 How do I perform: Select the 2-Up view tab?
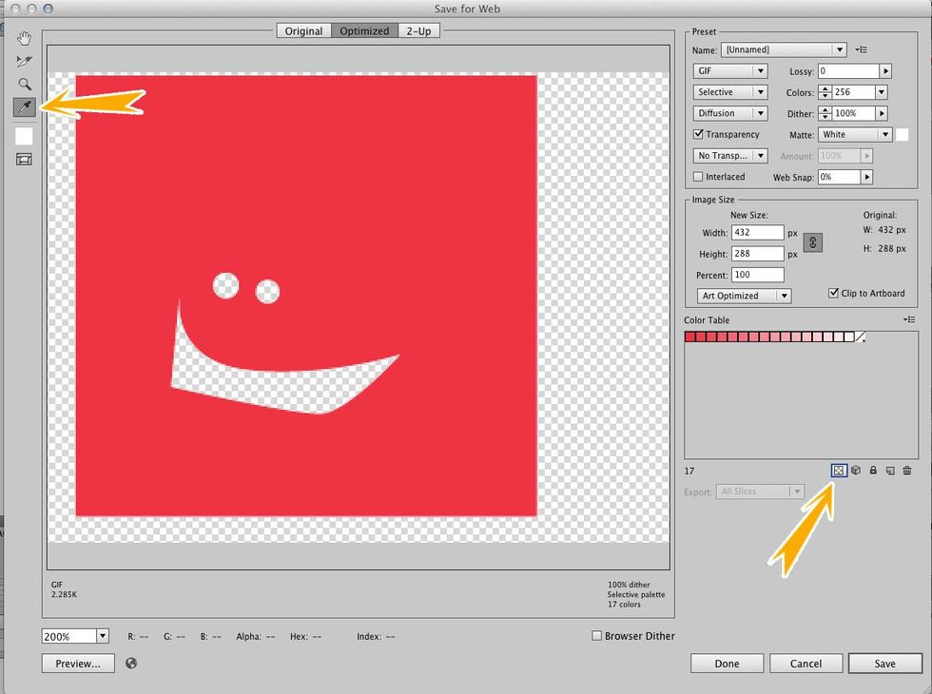[420, 30]
